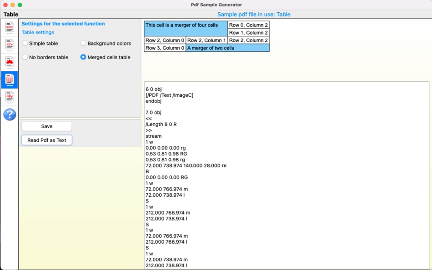Choose the No borders table style

[25, 57]
